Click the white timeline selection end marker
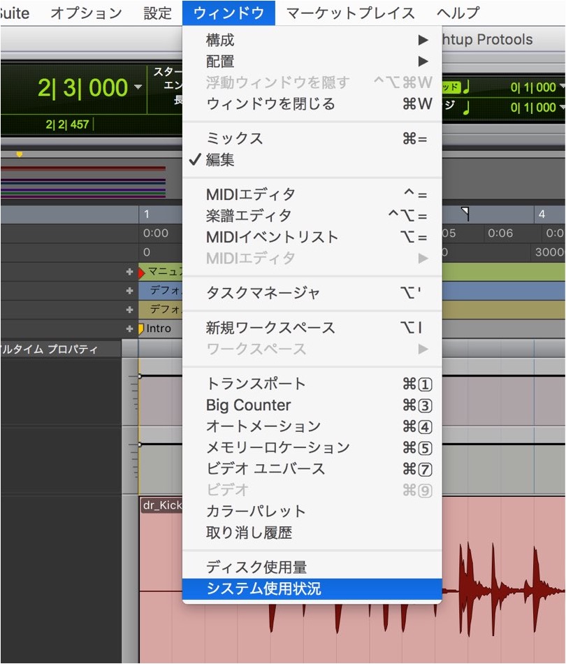This screenshot has height=664, width=566. [x=465, y=213]
